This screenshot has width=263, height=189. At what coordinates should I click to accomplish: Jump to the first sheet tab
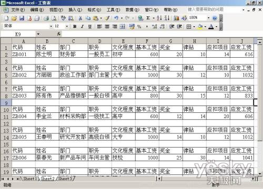[3, 179]
